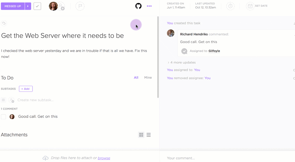Click the MESSED UP status button
295x162 pixels.
(x=13, y=6)
